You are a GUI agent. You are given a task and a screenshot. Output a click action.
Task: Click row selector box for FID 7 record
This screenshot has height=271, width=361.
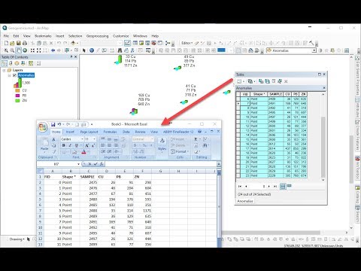(x=238, y=103)
